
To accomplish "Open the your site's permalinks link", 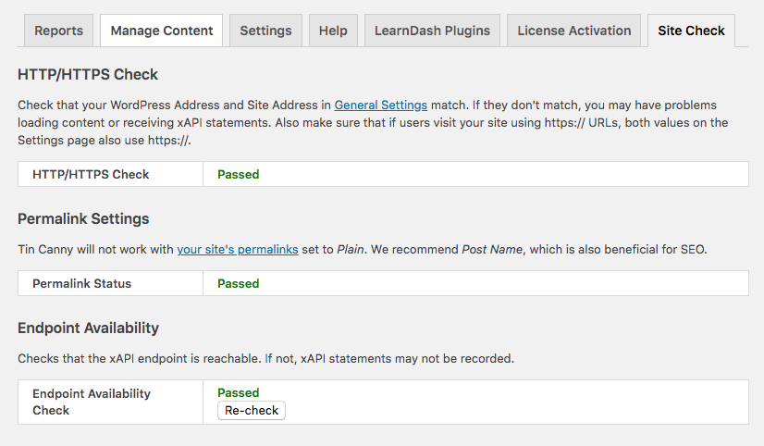I will point(238,250).
